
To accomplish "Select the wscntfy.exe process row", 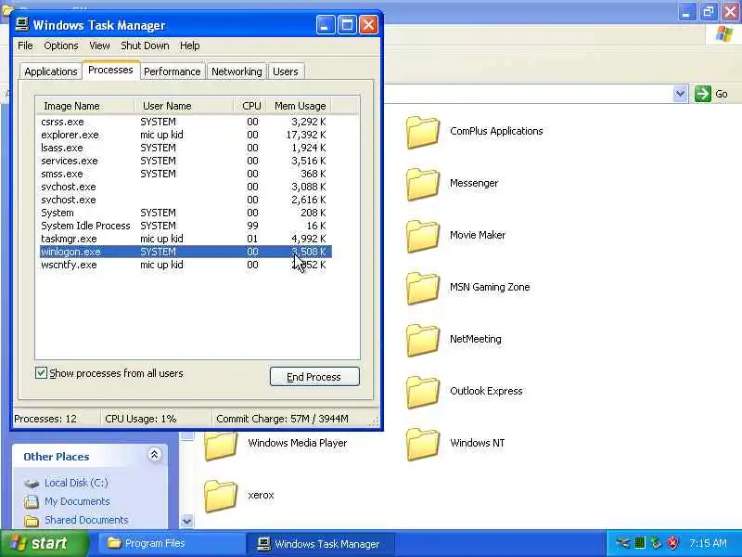I will (x=185, y=265).
